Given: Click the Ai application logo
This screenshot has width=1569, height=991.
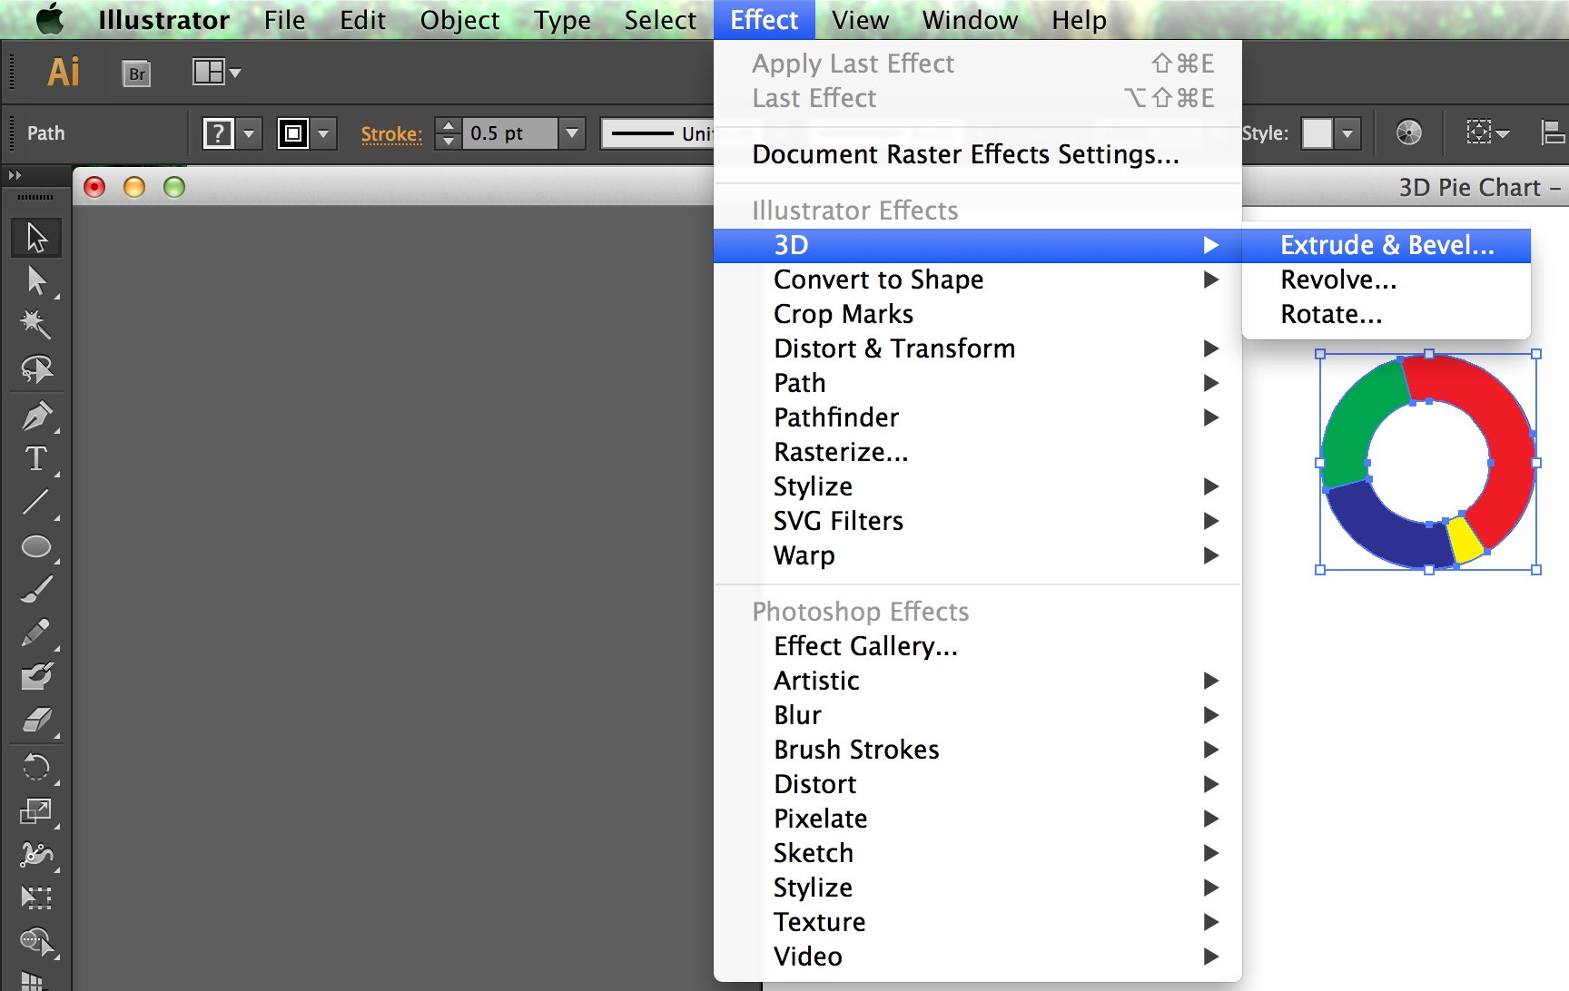Looking at the screenshot, I should tap(64, 72).
